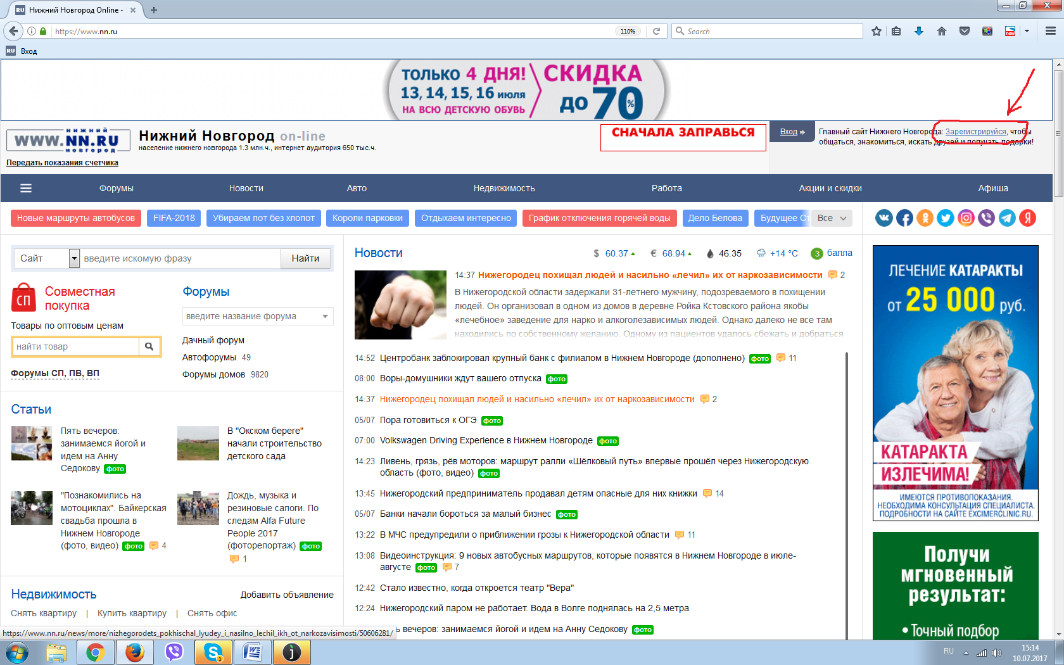Viewport: 1064px width, 665px height.
Task: Click Добавить объявление link
Action: click(287, 595)
